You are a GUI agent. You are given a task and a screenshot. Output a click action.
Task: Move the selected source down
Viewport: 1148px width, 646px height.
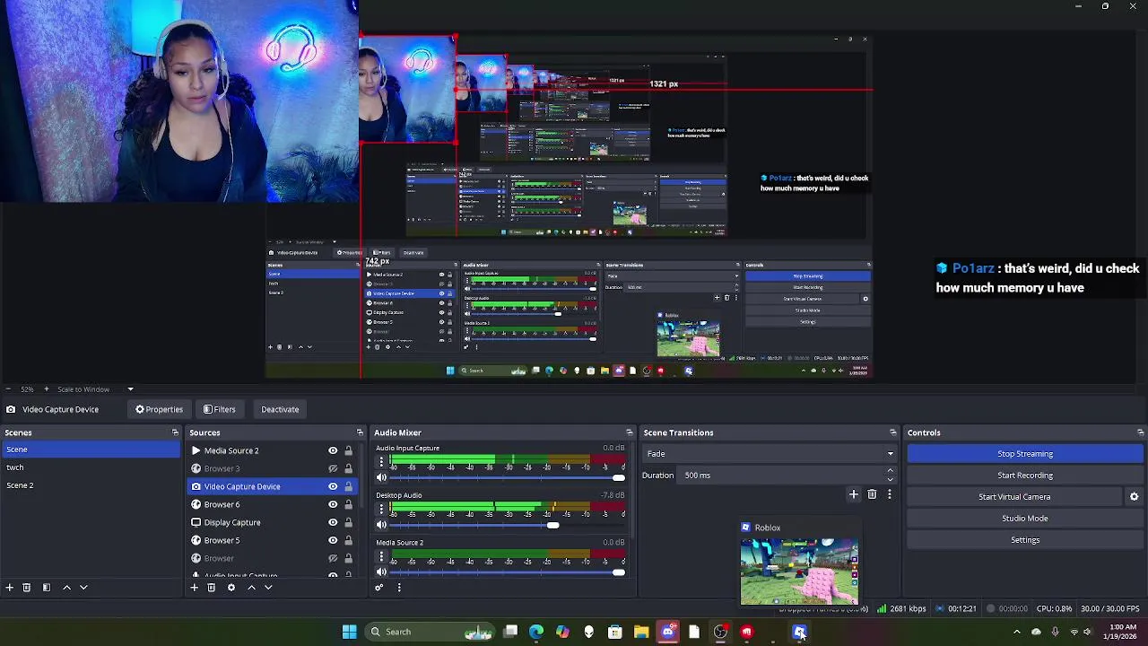pyautogui.click(x=268, y=588)
